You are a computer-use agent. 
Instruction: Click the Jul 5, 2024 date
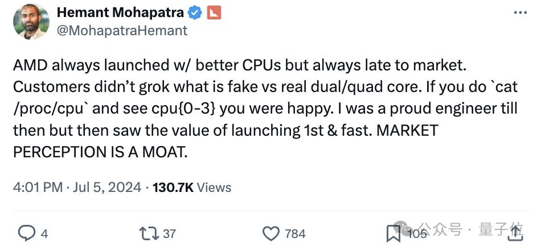pyautogui.click(x=106, y=187)
